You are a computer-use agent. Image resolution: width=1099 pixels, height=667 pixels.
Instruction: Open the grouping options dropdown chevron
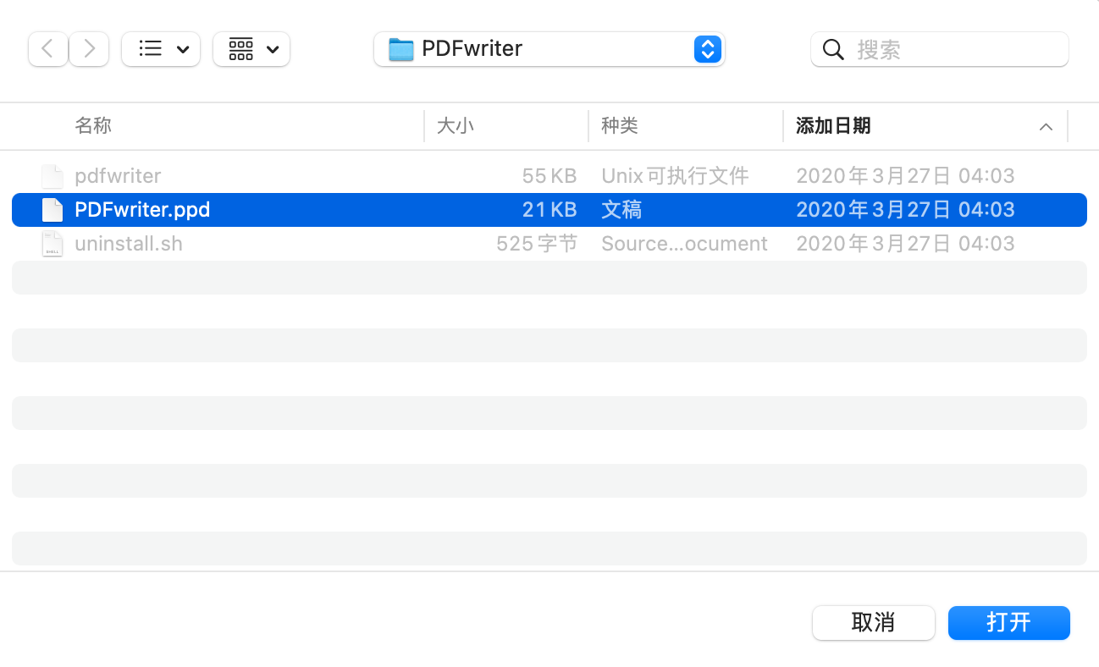coord(269,49)
